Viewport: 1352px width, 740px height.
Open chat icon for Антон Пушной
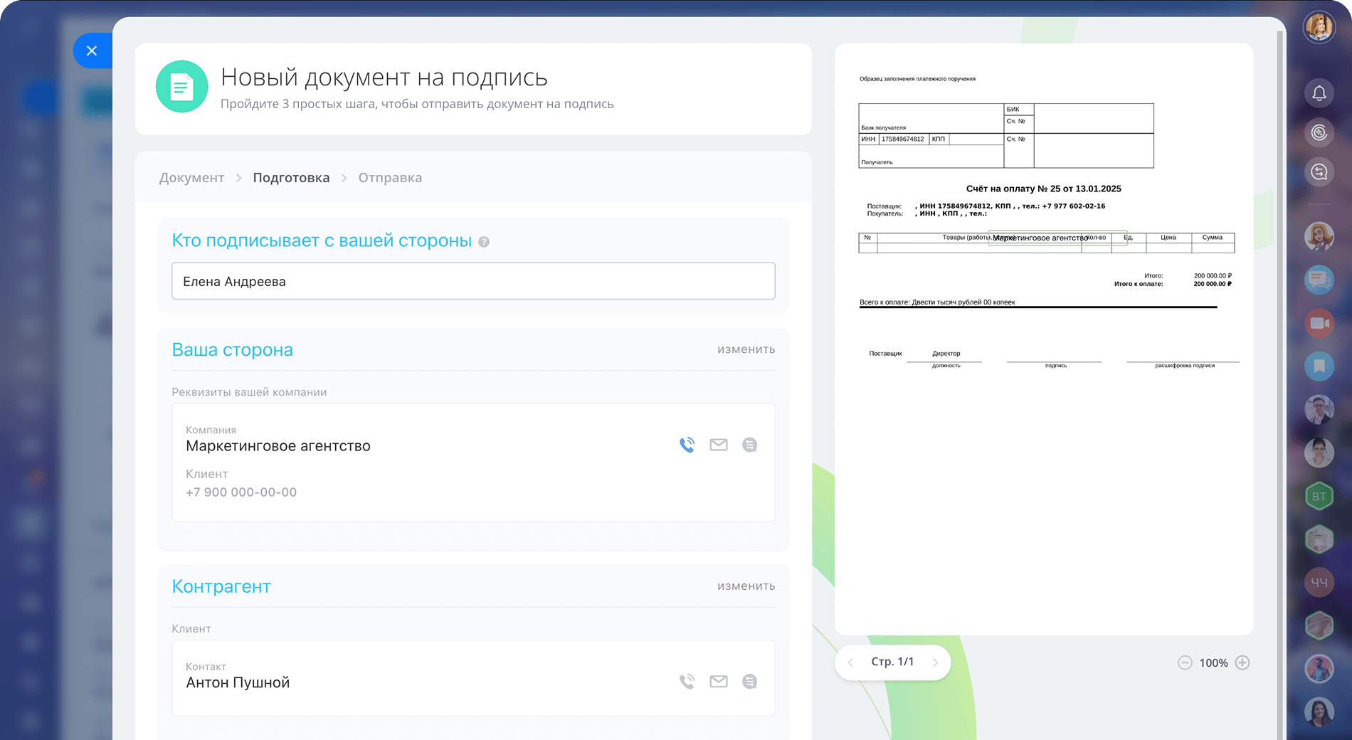tap(749, 682)
